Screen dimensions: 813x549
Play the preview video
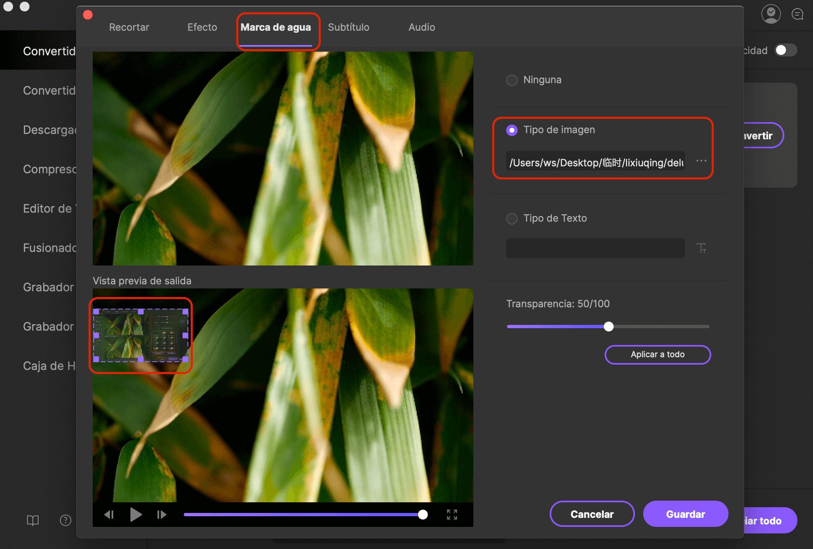[136, 514]
